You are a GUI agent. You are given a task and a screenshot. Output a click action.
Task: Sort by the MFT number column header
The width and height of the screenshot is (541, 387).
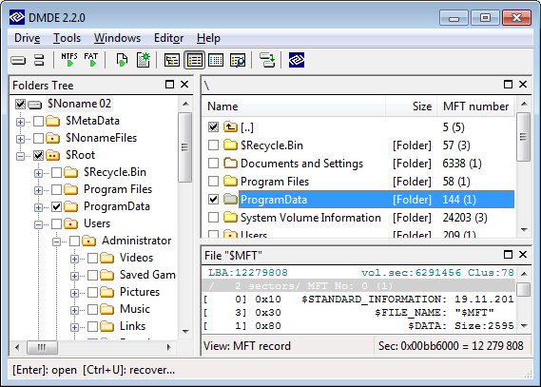(x=475, y=106)
